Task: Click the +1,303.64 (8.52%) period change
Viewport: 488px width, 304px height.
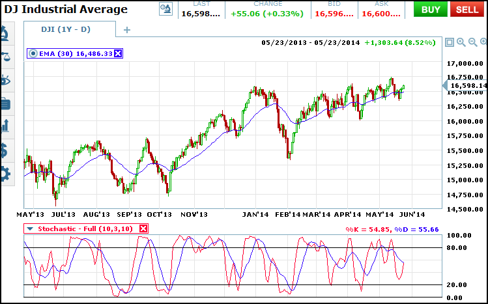Action: (400, 42)
